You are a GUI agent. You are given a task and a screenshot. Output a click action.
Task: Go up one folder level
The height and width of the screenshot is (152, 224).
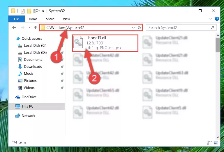click(36, 27)
